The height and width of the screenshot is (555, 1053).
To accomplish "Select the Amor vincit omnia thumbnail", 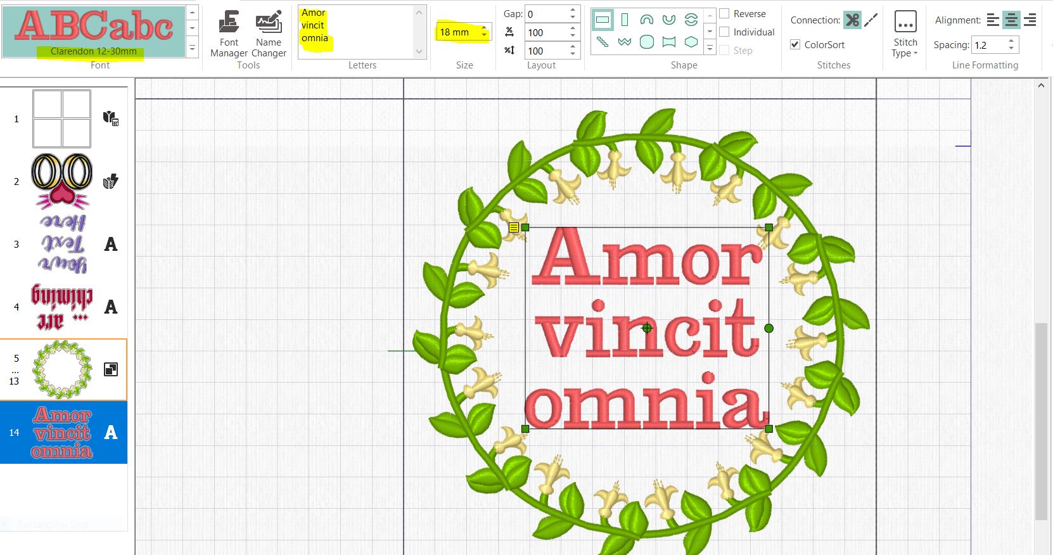I will tap(61, 432).
